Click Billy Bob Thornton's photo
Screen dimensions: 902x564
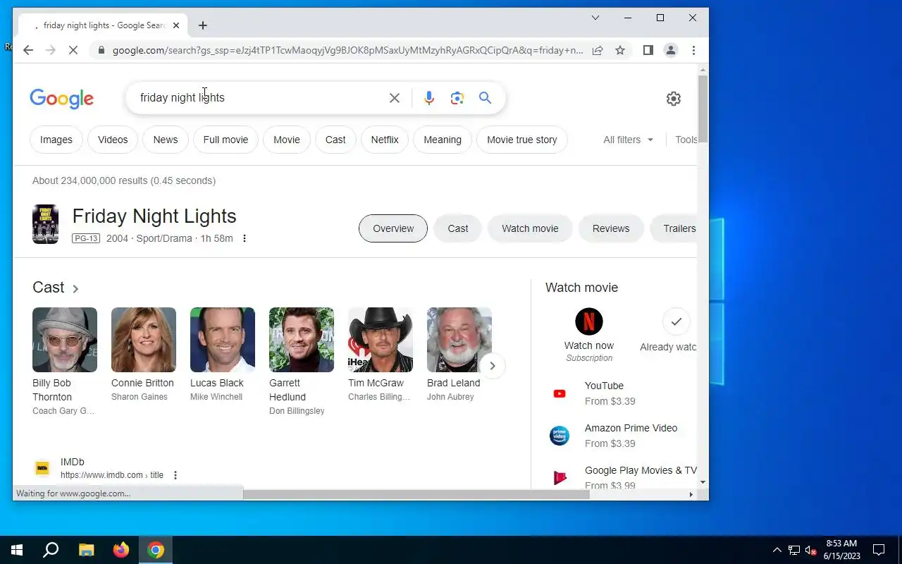[x=65, y=340]
